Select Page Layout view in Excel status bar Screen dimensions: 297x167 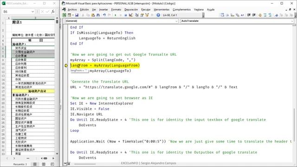pos(44,164)
